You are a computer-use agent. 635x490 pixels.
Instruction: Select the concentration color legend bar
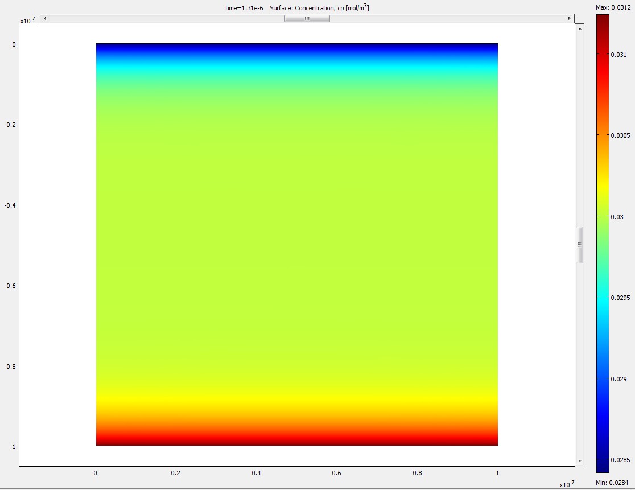pos(603,244)
